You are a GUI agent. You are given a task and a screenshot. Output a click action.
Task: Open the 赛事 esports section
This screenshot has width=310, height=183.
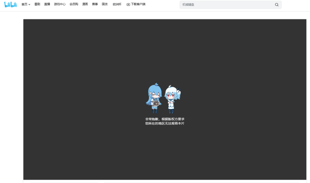tap(95, 5)
